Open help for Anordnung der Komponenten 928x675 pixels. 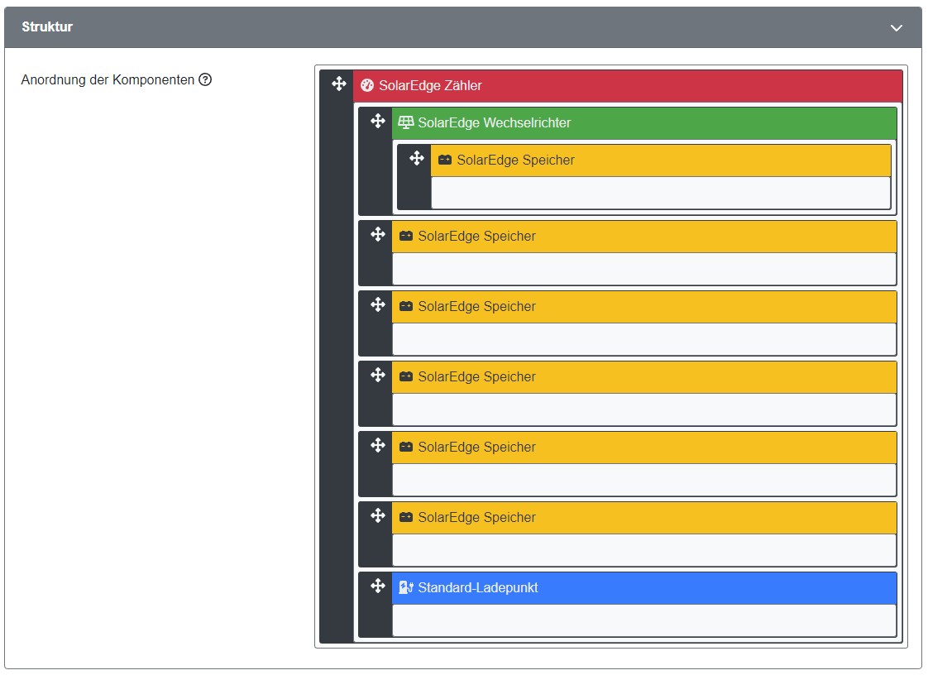205,79
